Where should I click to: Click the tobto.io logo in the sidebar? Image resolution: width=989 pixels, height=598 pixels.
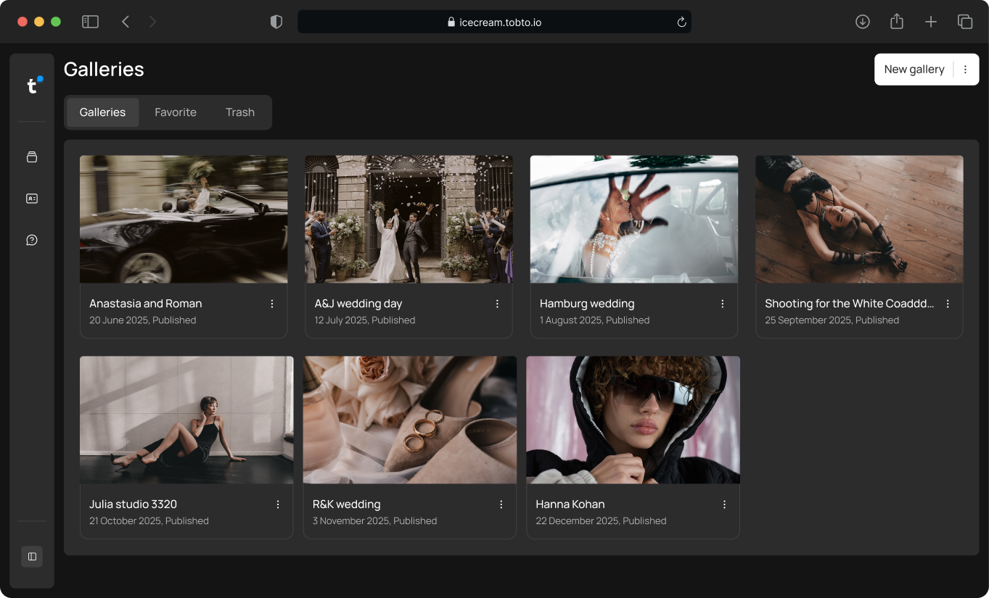32,86
